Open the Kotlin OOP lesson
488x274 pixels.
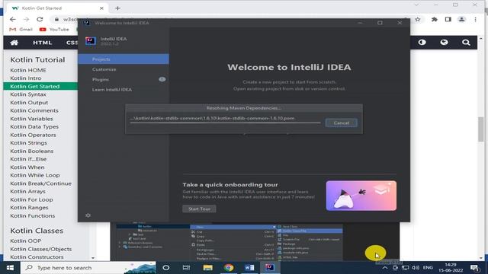[25, 241]
